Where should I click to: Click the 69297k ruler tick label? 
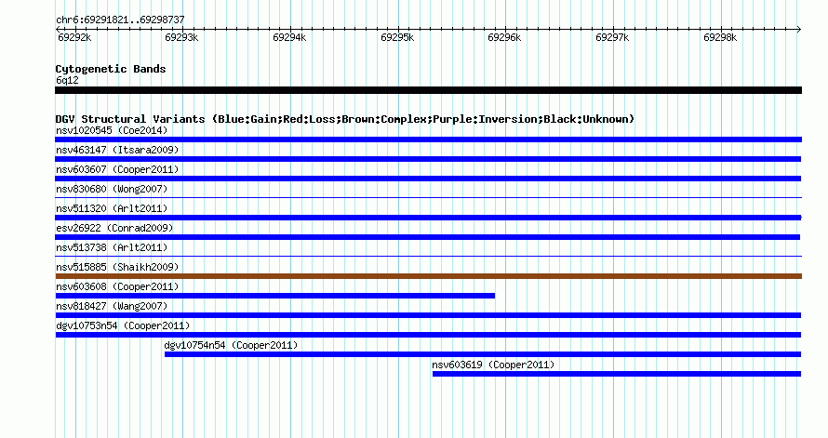click(x=612, y=37)
